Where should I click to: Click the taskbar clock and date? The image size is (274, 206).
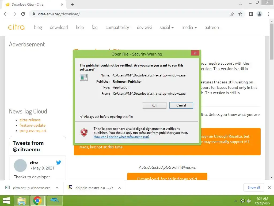pyautogui.click(x=262, y=201)
